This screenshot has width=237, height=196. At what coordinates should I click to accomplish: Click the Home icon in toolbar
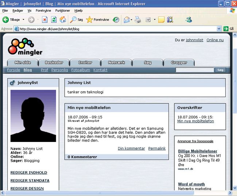point(63,20)
